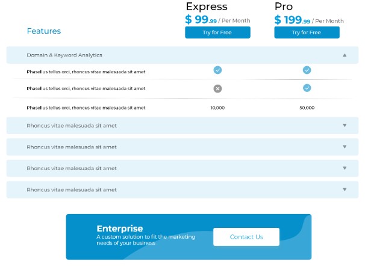This screenshot has height=267, width=365.
Task: Click Express checkmark icon in first feature row
Action: [217, 70]
